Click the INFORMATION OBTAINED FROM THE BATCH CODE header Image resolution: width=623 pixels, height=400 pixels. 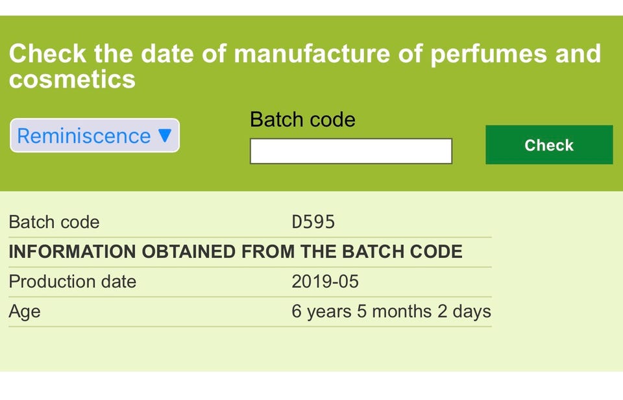[235, 252]
